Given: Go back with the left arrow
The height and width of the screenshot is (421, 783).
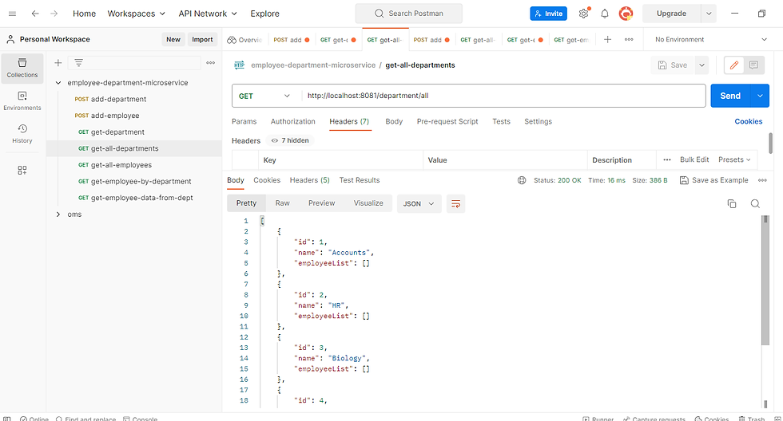Looking at the screenshot, I should [x=35, y=14].
